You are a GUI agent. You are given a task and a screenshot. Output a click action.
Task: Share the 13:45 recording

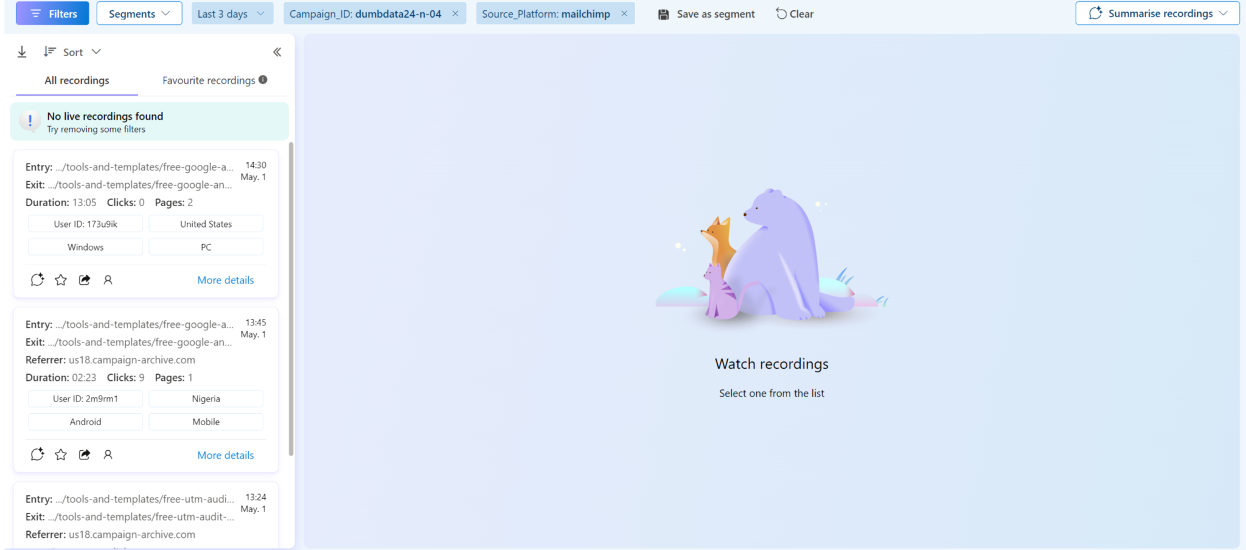pyautogui.click(x=85, y=454)
